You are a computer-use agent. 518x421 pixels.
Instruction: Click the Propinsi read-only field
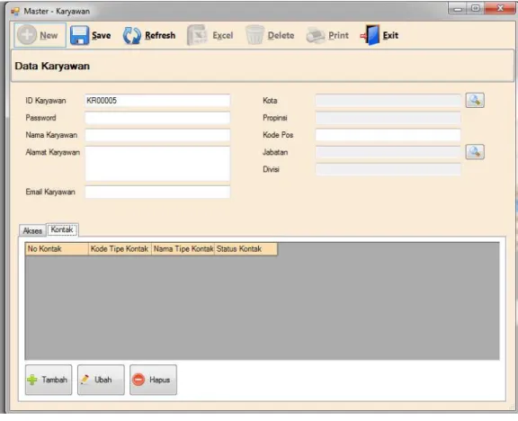pyautogui.click(x=388, y=118)
